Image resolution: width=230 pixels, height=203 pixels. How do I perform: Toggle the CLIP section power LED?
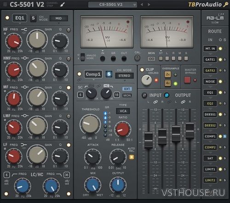(142, 70)
